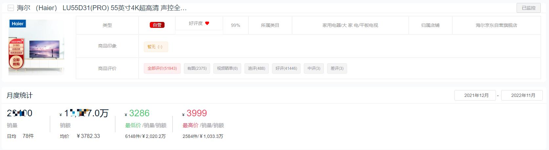Viewport: 549px width, 150px height.
Task: Click the 已监控 button
Action: pyautogui.click(x=529, y=8)
